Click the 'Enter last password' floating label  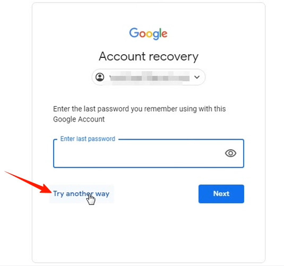[x=88, y=139]
